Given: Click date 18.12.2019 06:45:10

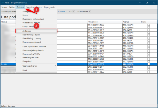Looking at the screenshot, I should click(96, 35).
